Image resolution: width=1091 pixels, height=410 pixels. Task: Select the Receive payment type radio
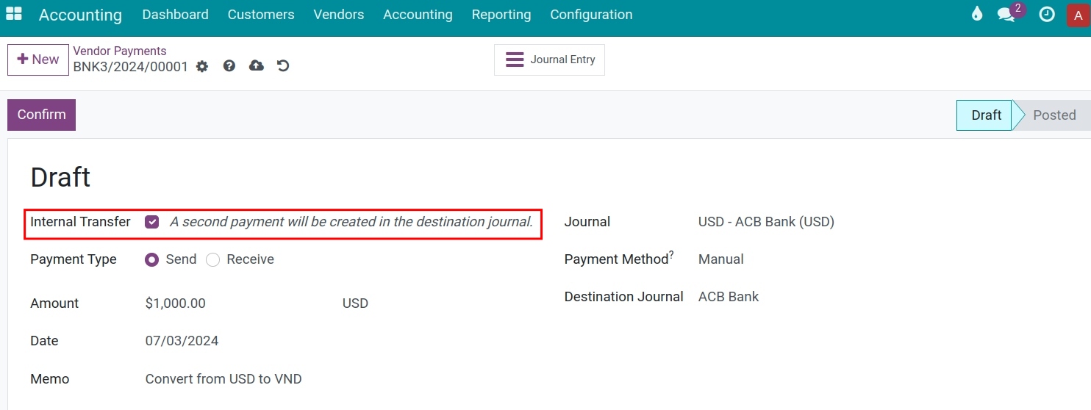point(213,259)
